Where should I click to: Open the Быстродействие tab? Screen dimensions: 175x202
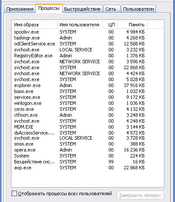coord(82,9)
